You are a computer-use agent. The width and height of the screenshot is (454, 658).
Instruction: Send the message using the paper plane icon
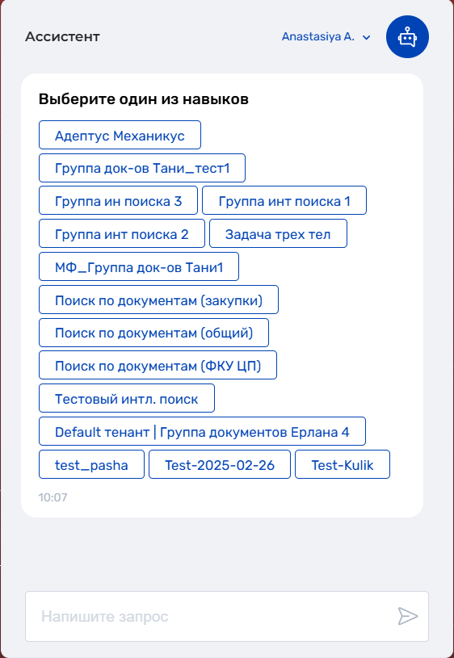click(x=408, y=616)
